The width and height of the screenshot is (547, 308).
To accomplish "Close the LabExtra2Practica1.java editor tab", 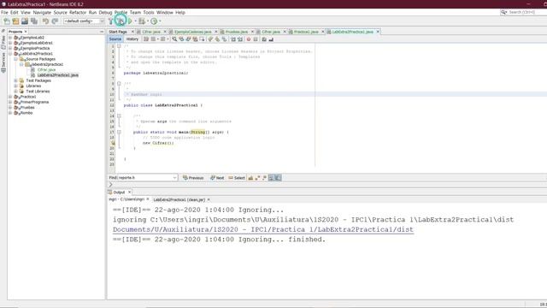I will pos(378,32).
